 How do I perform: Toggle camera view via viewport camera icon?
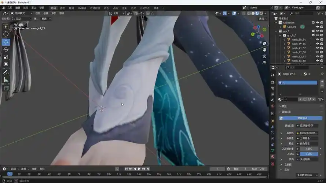(x=264, y=56)
